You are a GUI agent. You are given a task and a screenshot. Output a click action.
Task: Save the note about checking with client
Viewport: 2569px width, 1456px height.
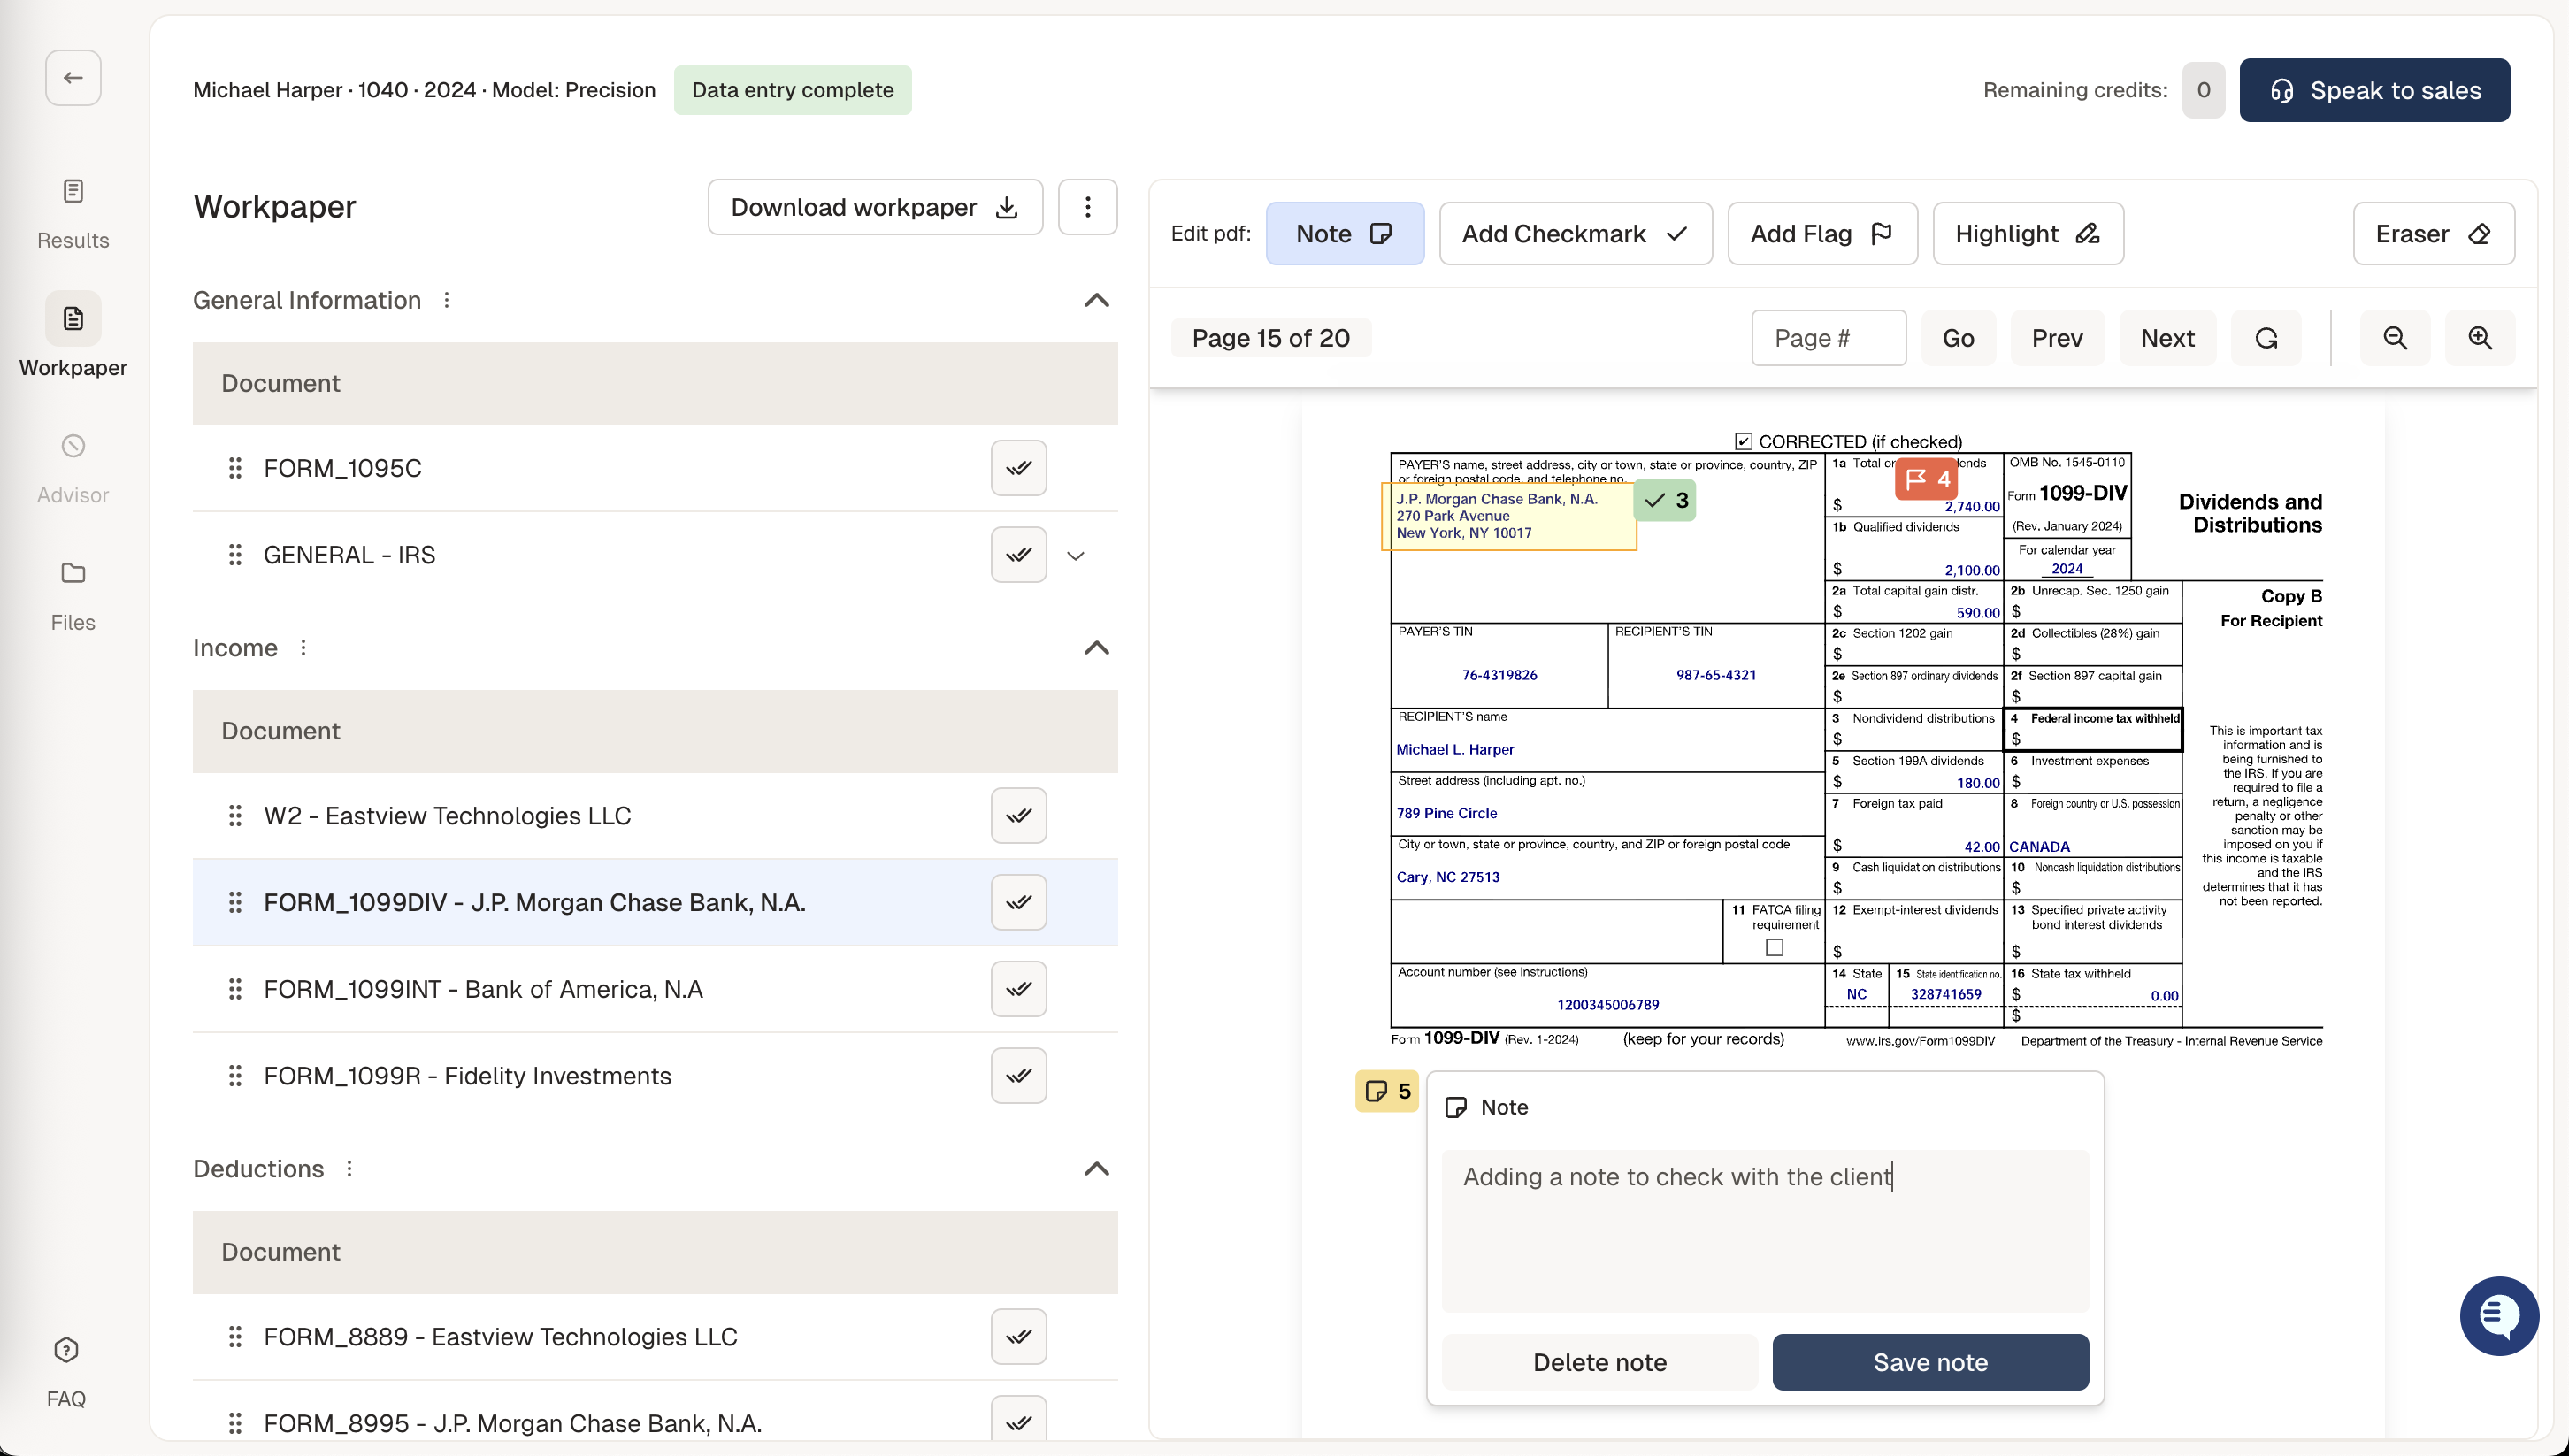1929,1362
